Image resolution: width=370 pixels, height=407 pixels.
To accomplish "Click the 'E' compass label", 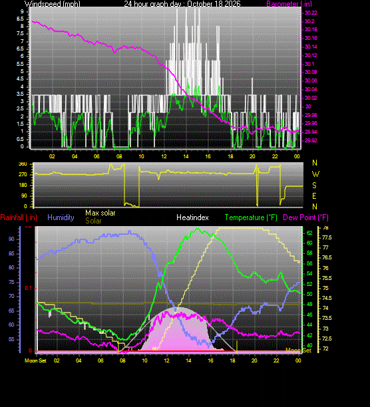I will (x=315, y=196).
